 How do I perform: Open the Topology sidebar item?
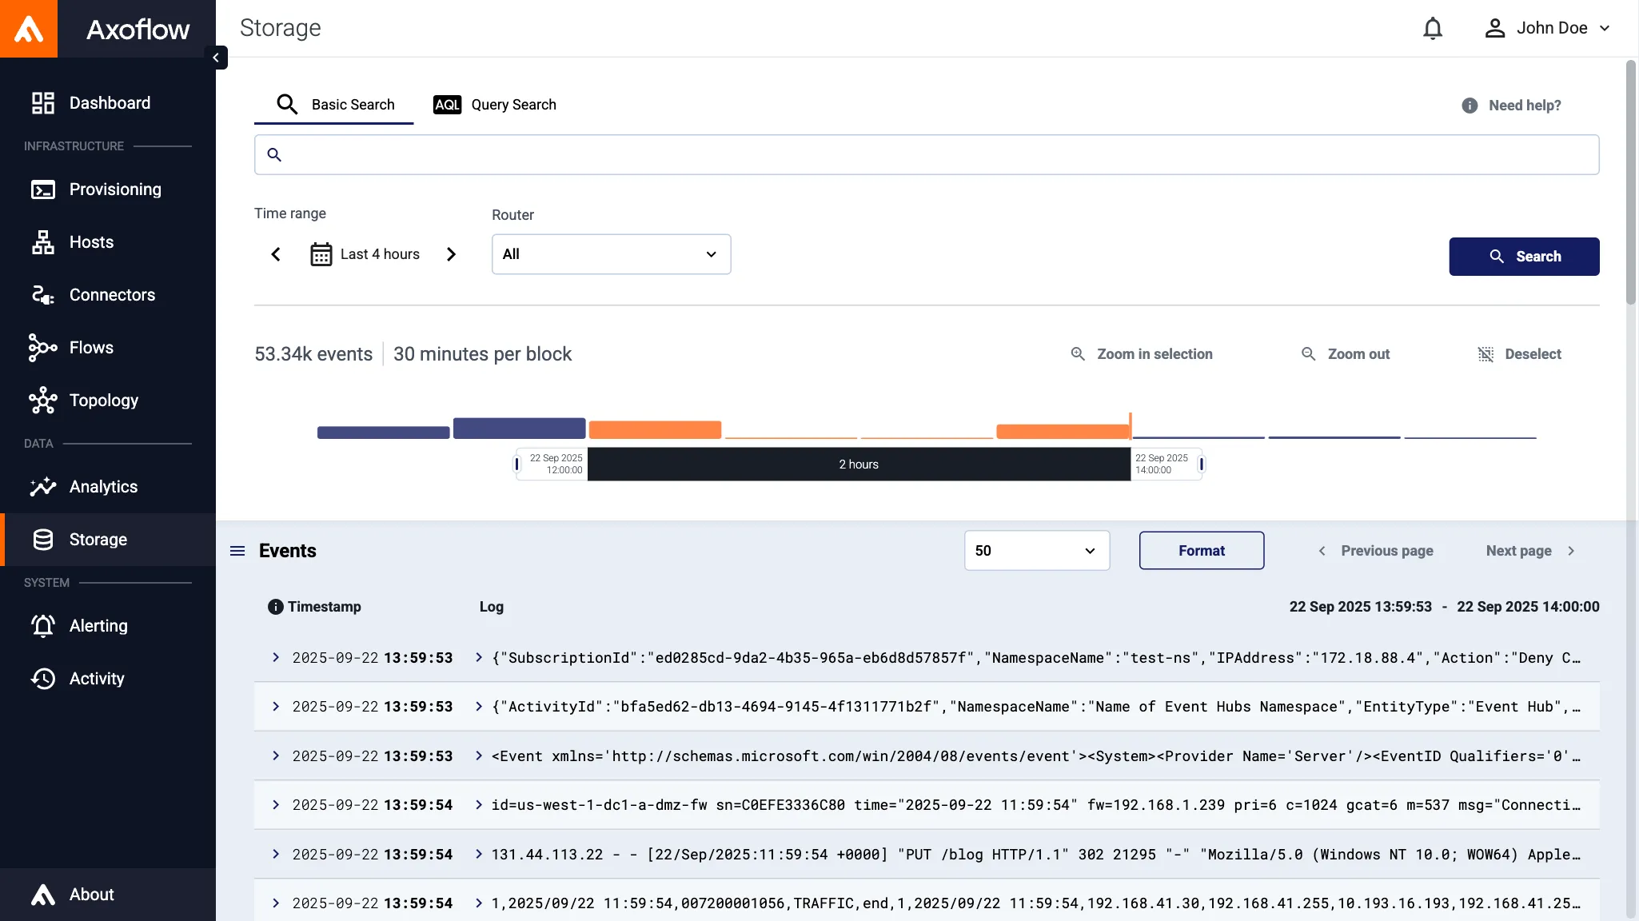coord(103,401)
